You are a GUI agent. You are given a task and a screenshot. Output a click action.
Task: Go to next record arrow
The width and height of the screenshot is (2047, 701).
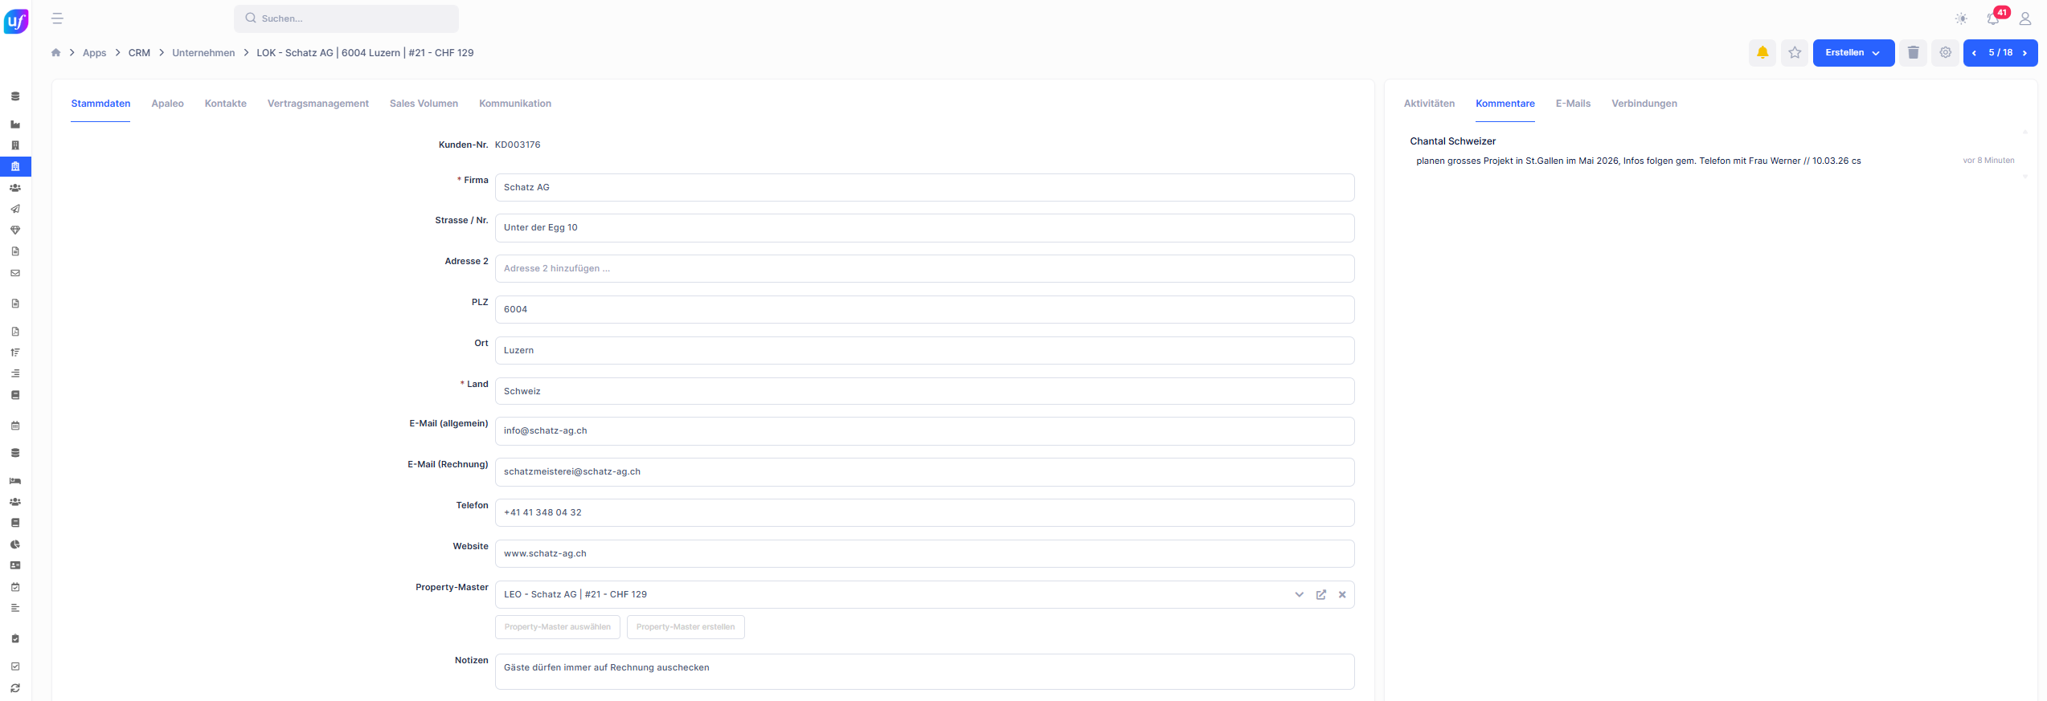coord(2024,53)
